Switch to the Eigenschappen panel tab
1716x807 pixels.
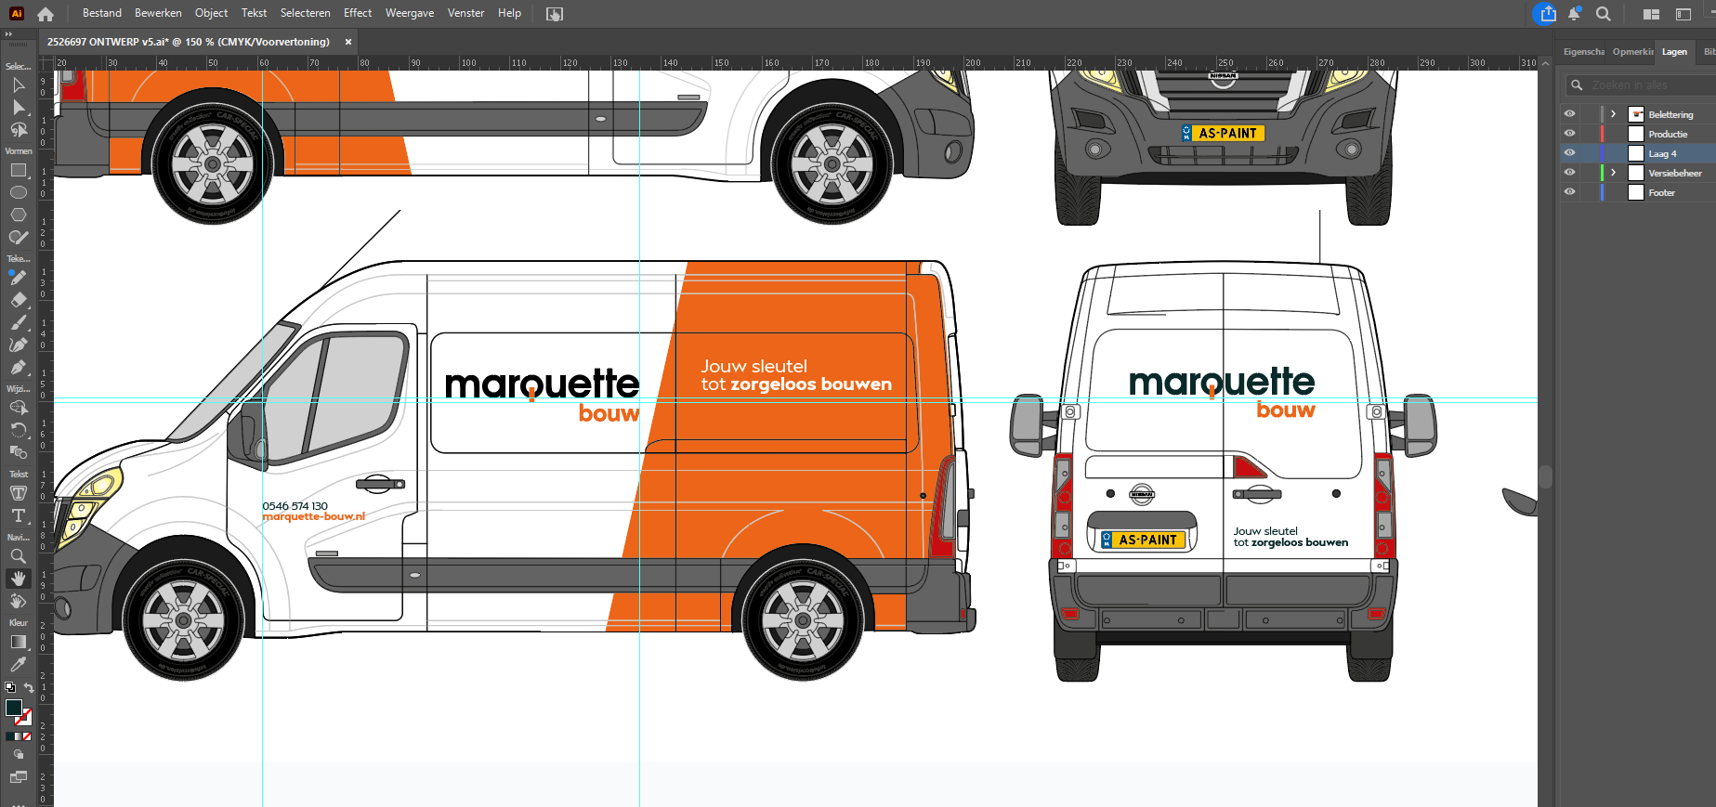pos(1583,52)
